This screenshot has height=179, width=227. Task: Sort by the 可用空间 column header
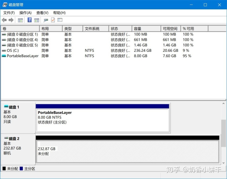click(x=171, y=29)
